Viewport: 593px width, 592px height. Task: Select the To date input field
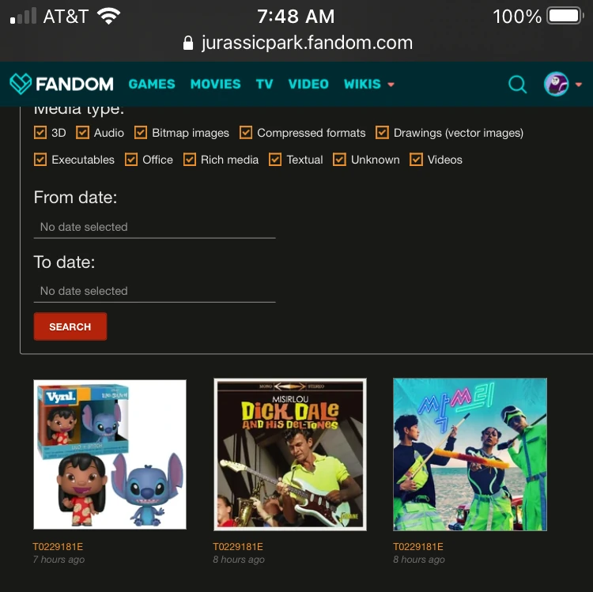154,291
